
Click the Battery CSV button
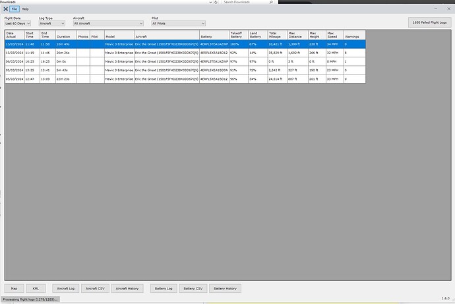coord(193,288)
